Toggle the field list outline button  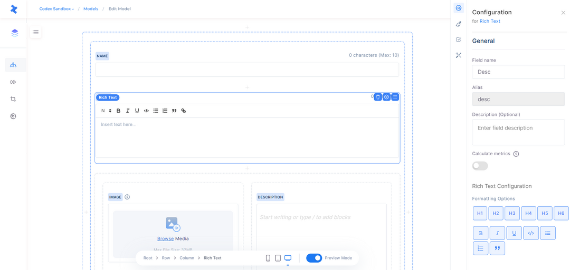[36, 32]
